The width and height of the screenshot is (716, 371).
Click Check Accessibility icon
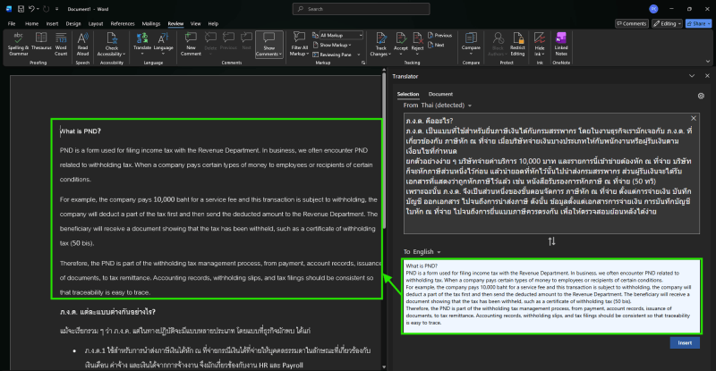pos(111,38)
